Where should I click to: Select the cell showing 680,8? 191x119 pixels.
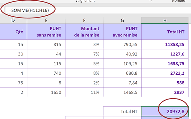point(122,73)
